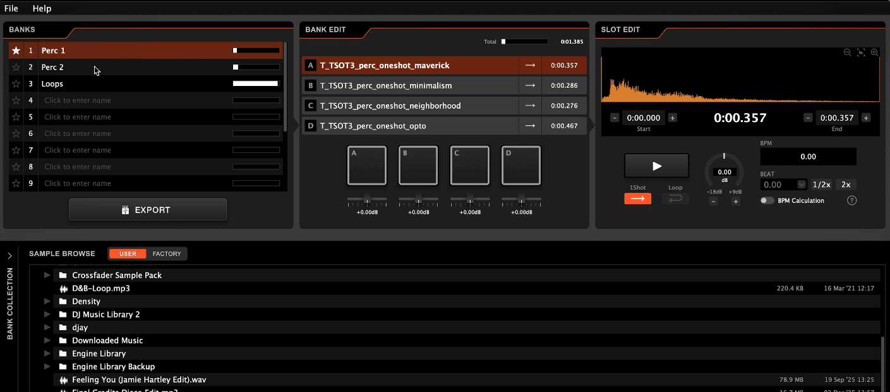Collapse the Bank Collection sidebar chevron
The width and height of the screenshot is (890, 392).
coord(9,256)
